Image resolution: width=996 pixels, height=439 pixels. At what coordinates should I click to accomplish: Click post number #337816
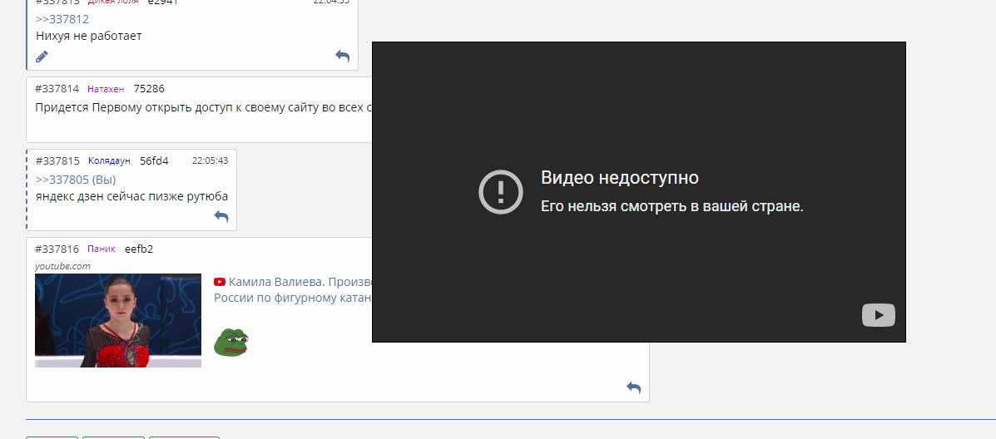[x=57, y=249]
